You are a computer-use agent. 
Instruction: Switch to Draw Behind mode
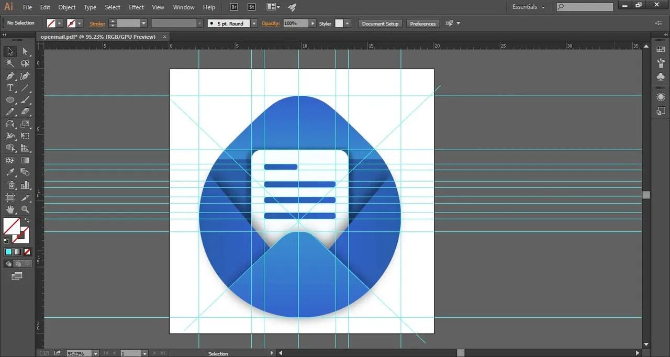[18, 264]
